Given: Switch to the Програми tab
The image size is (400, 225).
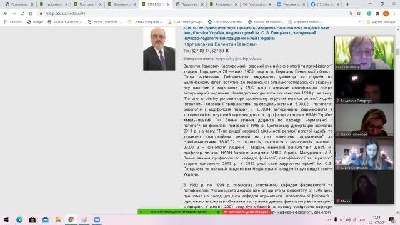Looking at the screenshot, I should pyautogui.click(x=87, y=4).
